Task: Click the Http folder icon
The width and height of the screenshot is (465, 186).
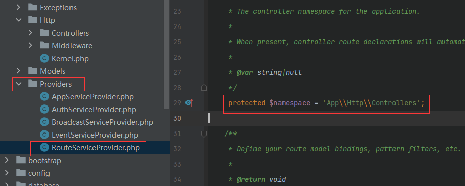Action: [32, 20]
